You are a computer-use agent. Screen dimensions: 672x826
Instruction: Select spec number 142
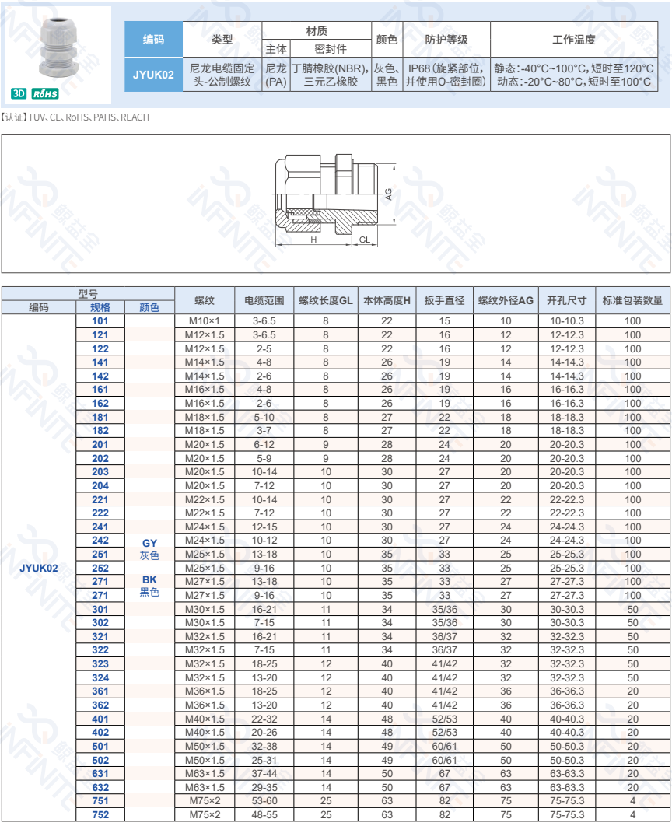click(x=100, y=376)
